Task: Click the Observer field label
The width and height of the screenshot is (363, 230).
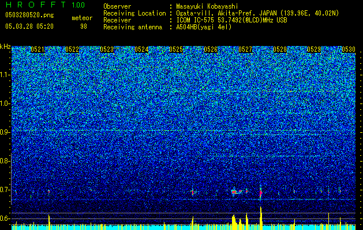Action: [117, 6]
